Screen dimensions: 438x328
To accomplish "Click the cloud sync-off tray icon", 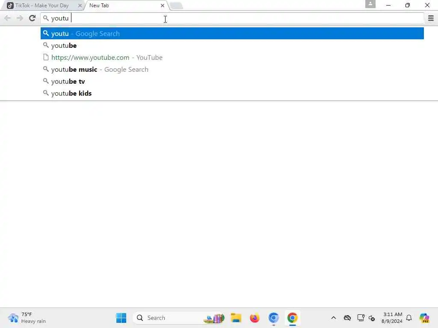I will tap(347, 318).
